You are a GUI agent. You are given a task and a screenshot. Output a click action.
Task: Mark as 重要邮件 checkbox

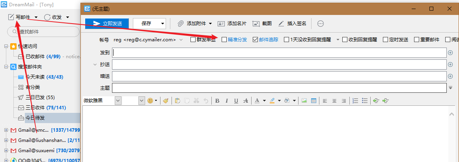pyautogui.click(x=416, y=39)
